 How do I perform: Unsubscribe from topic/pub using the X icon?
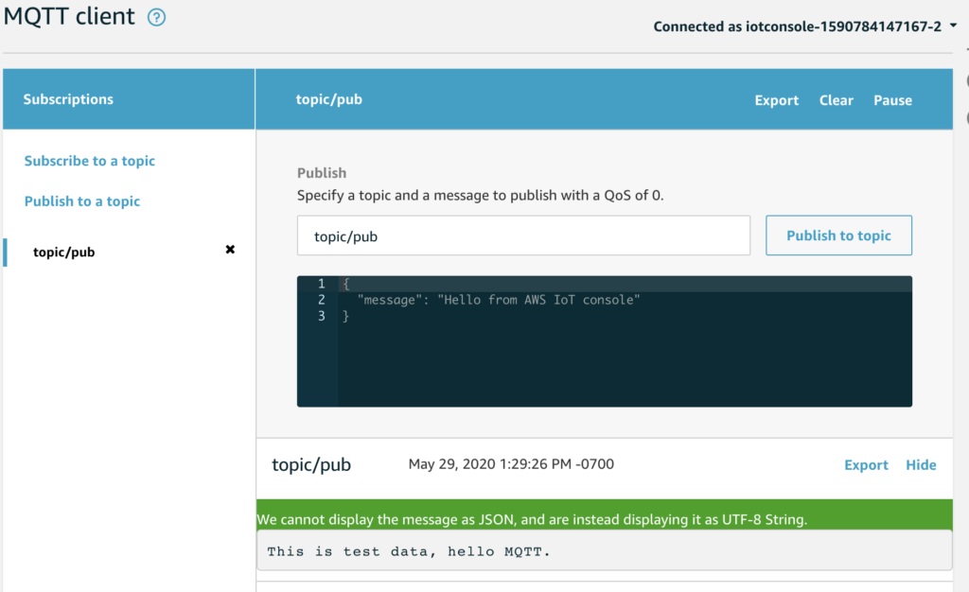[x=229, y=250]
